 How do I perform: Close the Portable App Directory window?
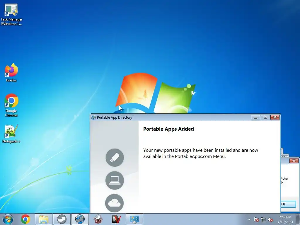[x=275, y=117]
